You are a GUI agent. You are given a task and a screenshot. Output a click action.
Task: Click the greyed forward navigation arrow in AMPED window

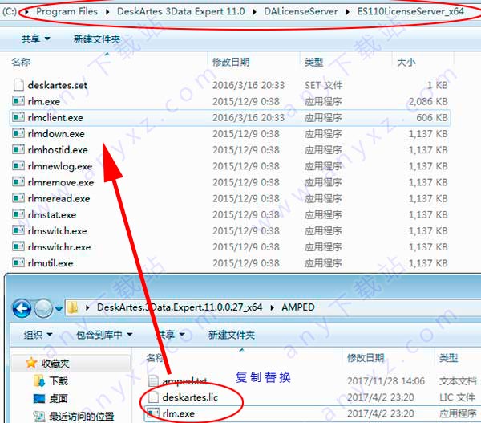43,307
